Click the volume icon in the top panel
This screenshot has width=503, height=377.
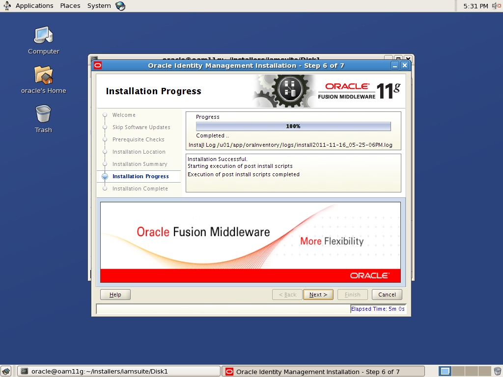click(x=495, y=5)
